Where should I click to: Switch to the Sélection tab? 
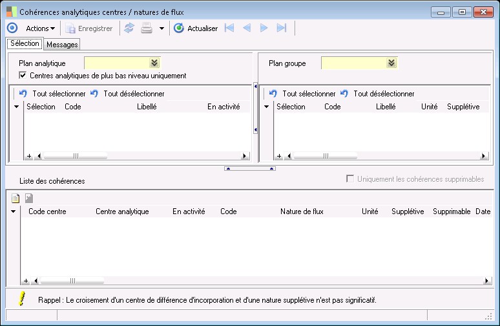(x=25, y=43)
